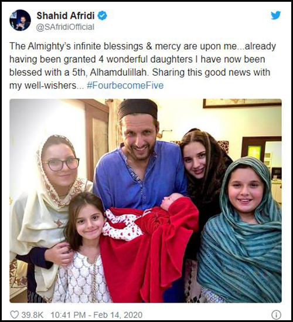This screenshot has width=293, height=322.
Task: Click the Twitter bird logo
Action: click(275, 15)
